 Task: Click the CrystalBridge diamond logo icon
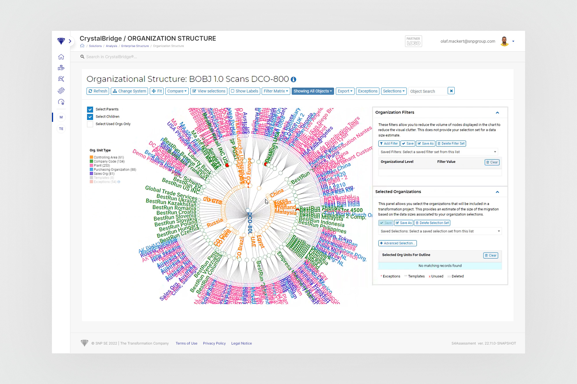pyautogui.click(x=61, y=41)
